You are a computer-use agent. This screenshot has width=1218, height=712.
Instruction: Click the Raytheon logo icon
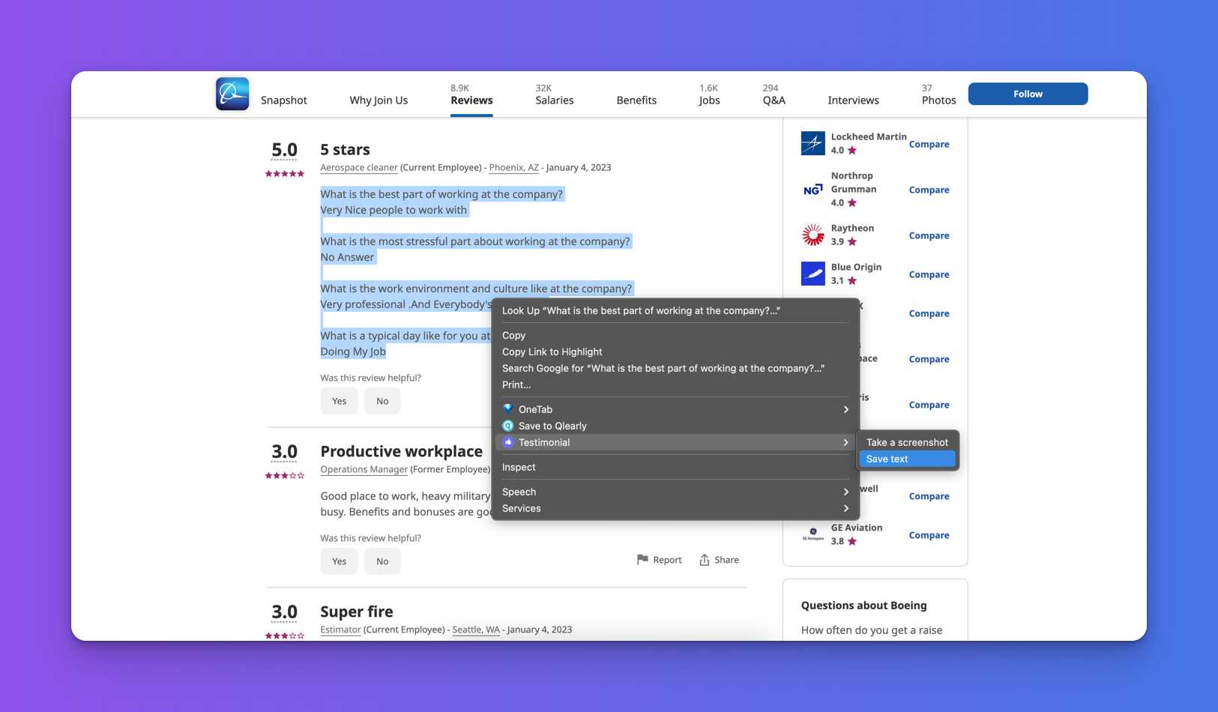click(812, 235)
